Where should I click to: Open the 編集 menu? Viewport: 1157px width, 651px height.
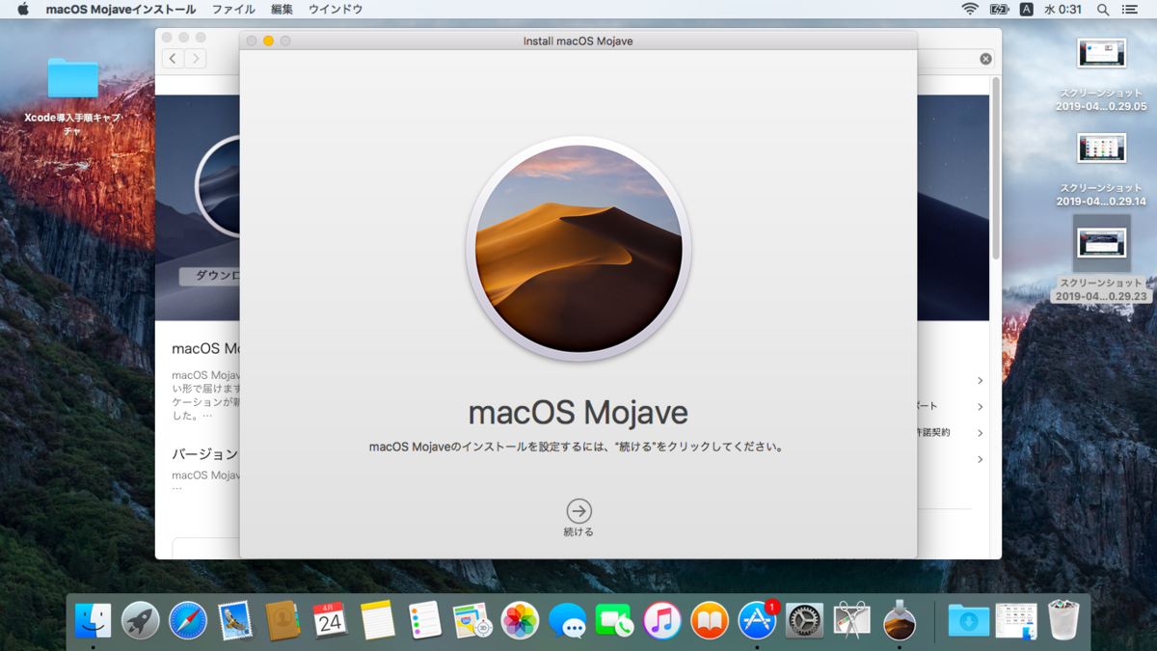(x=282, y=10)
